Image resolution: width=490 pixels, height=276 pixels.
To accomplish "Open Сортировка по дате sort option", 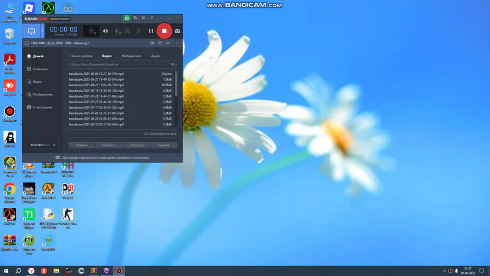I will pos(160,134).
